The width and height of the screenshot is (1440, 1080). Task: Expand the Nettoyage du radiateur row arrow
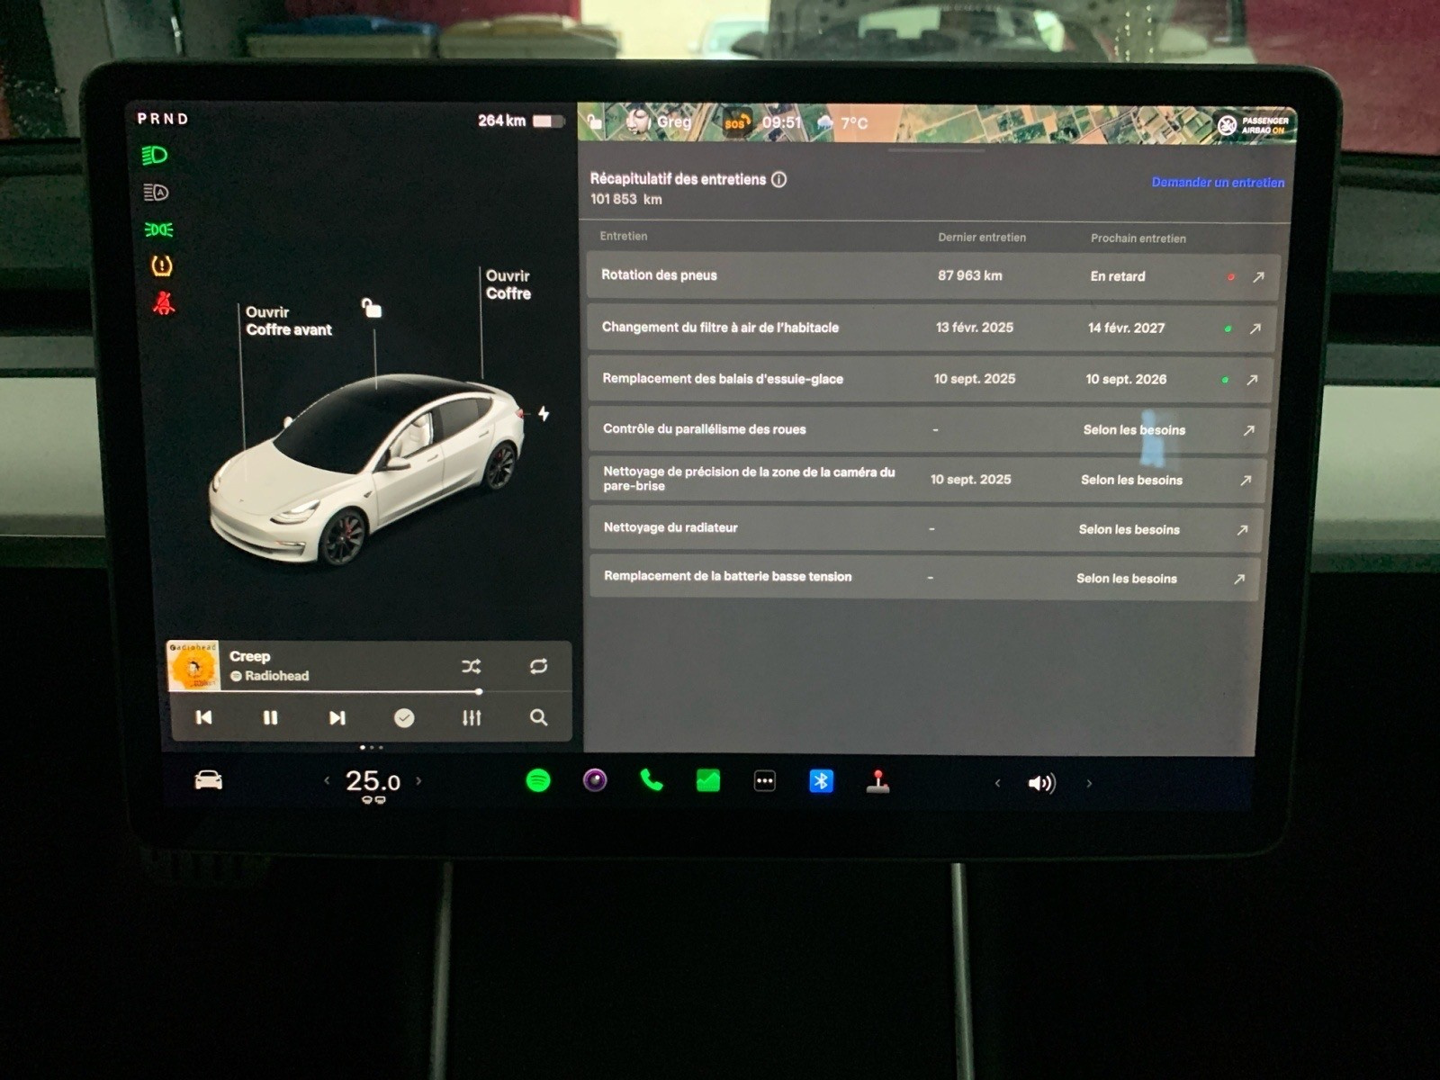(x=1242, y=530)
